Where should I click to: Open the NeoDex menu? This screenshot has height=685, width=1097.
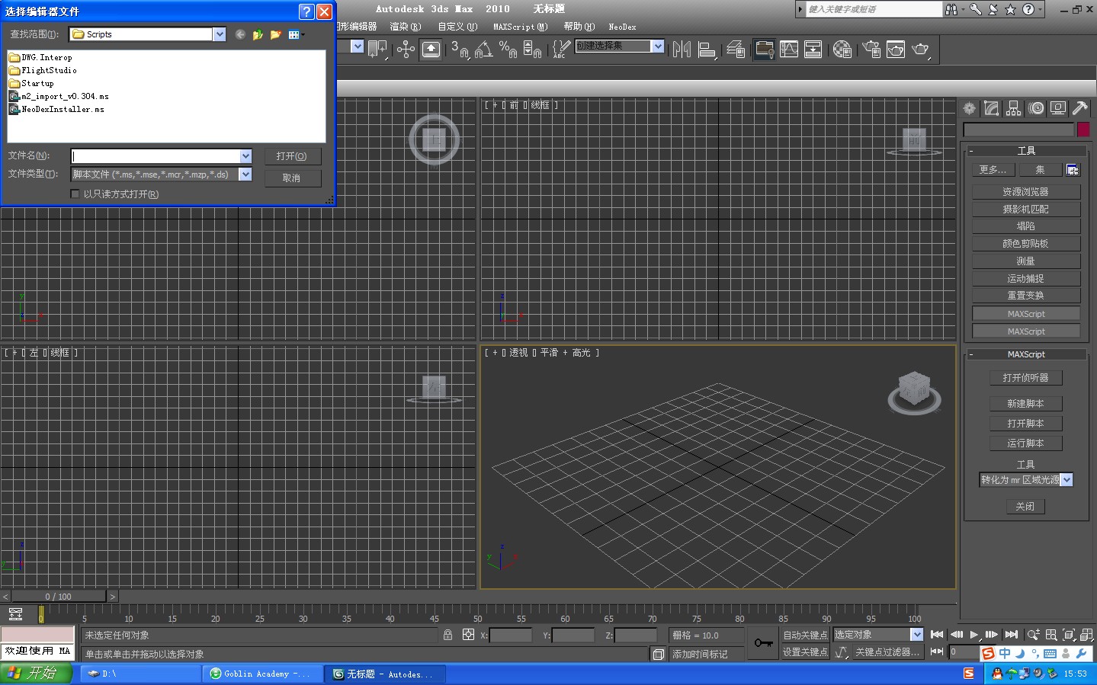click(622, 27)
